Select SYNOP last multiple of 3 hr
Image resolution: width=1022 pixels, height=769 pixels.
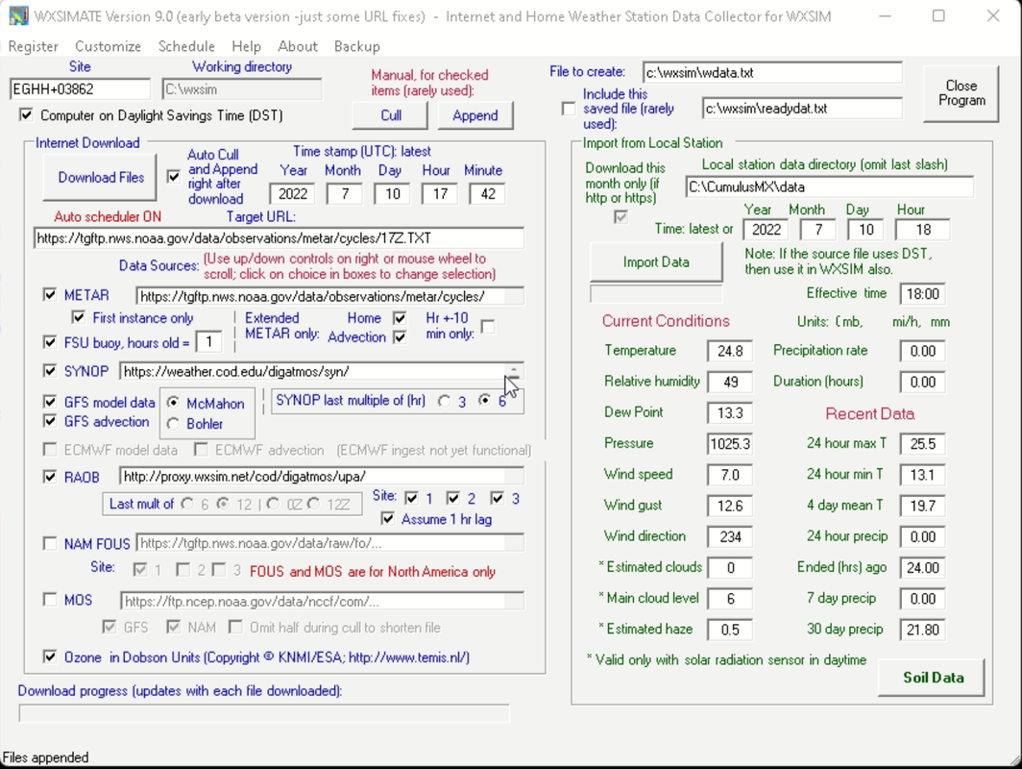(x=444, y=401)
